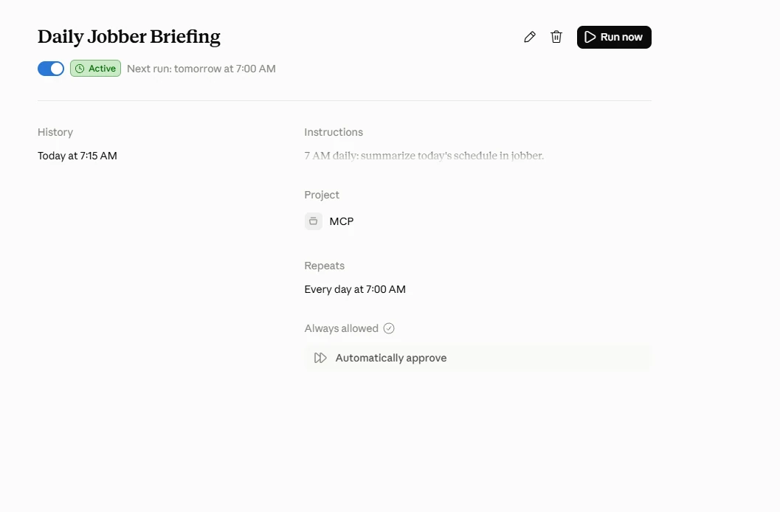
Task: Click the play icon inside Run now
Action: tap(590, 38)
